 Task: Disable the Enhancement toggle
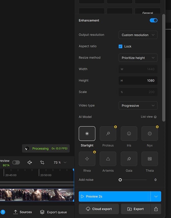pos(153,20)
